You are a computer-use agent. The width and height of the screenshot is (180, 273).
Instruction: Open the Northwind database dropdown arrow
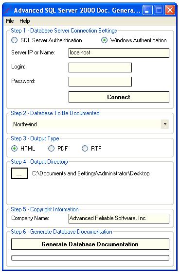click(x=165, y=124)
